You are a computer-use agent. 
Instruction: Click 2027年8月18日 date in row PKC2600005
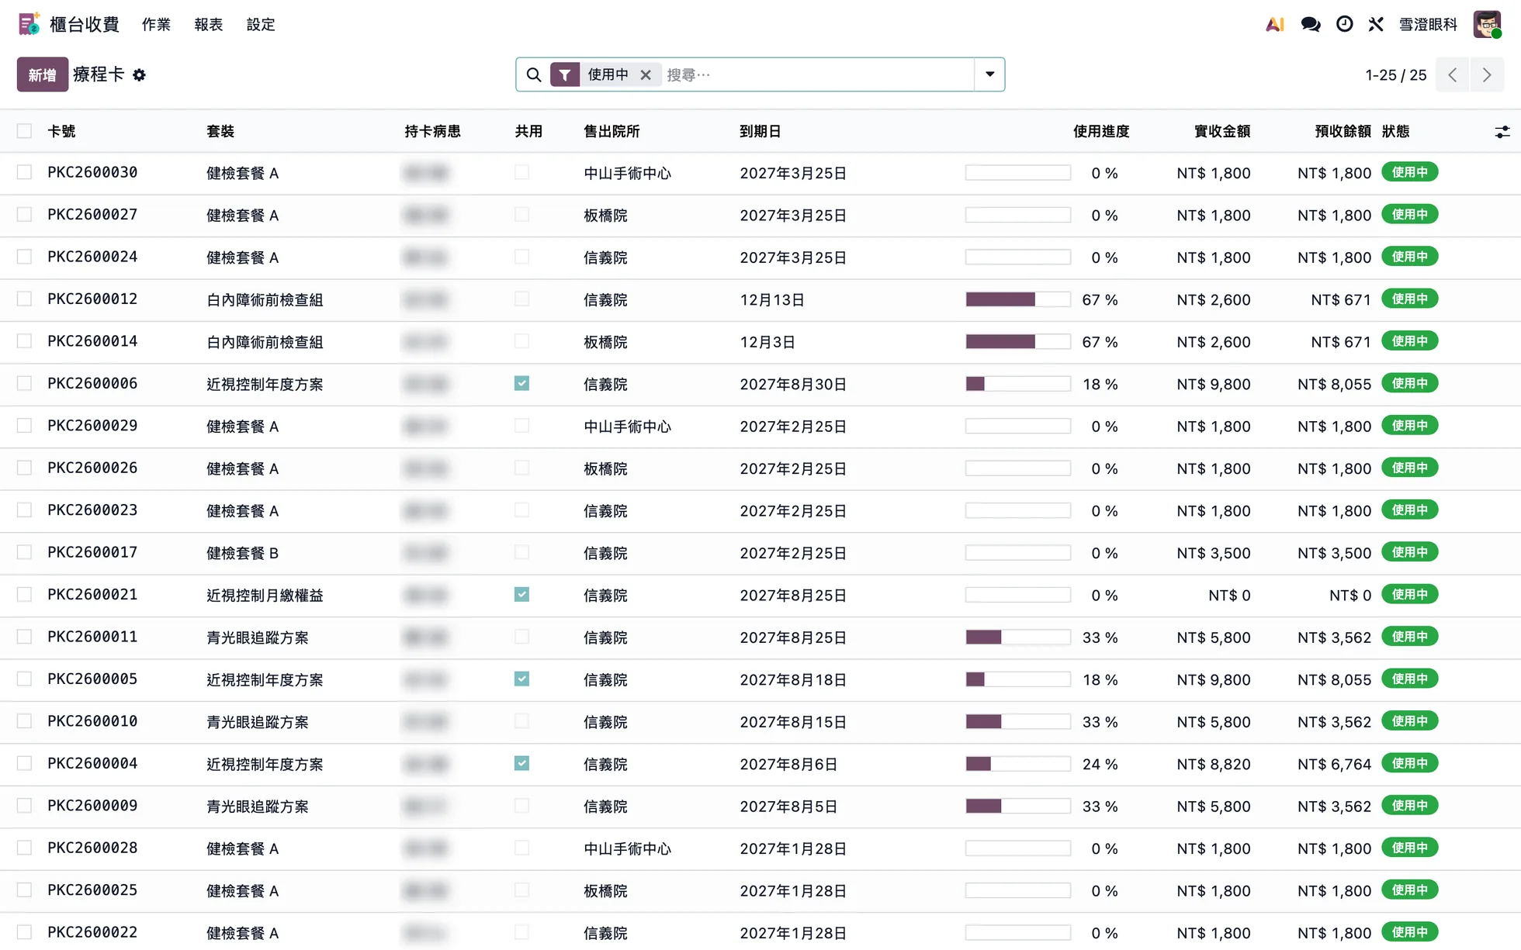792,679
